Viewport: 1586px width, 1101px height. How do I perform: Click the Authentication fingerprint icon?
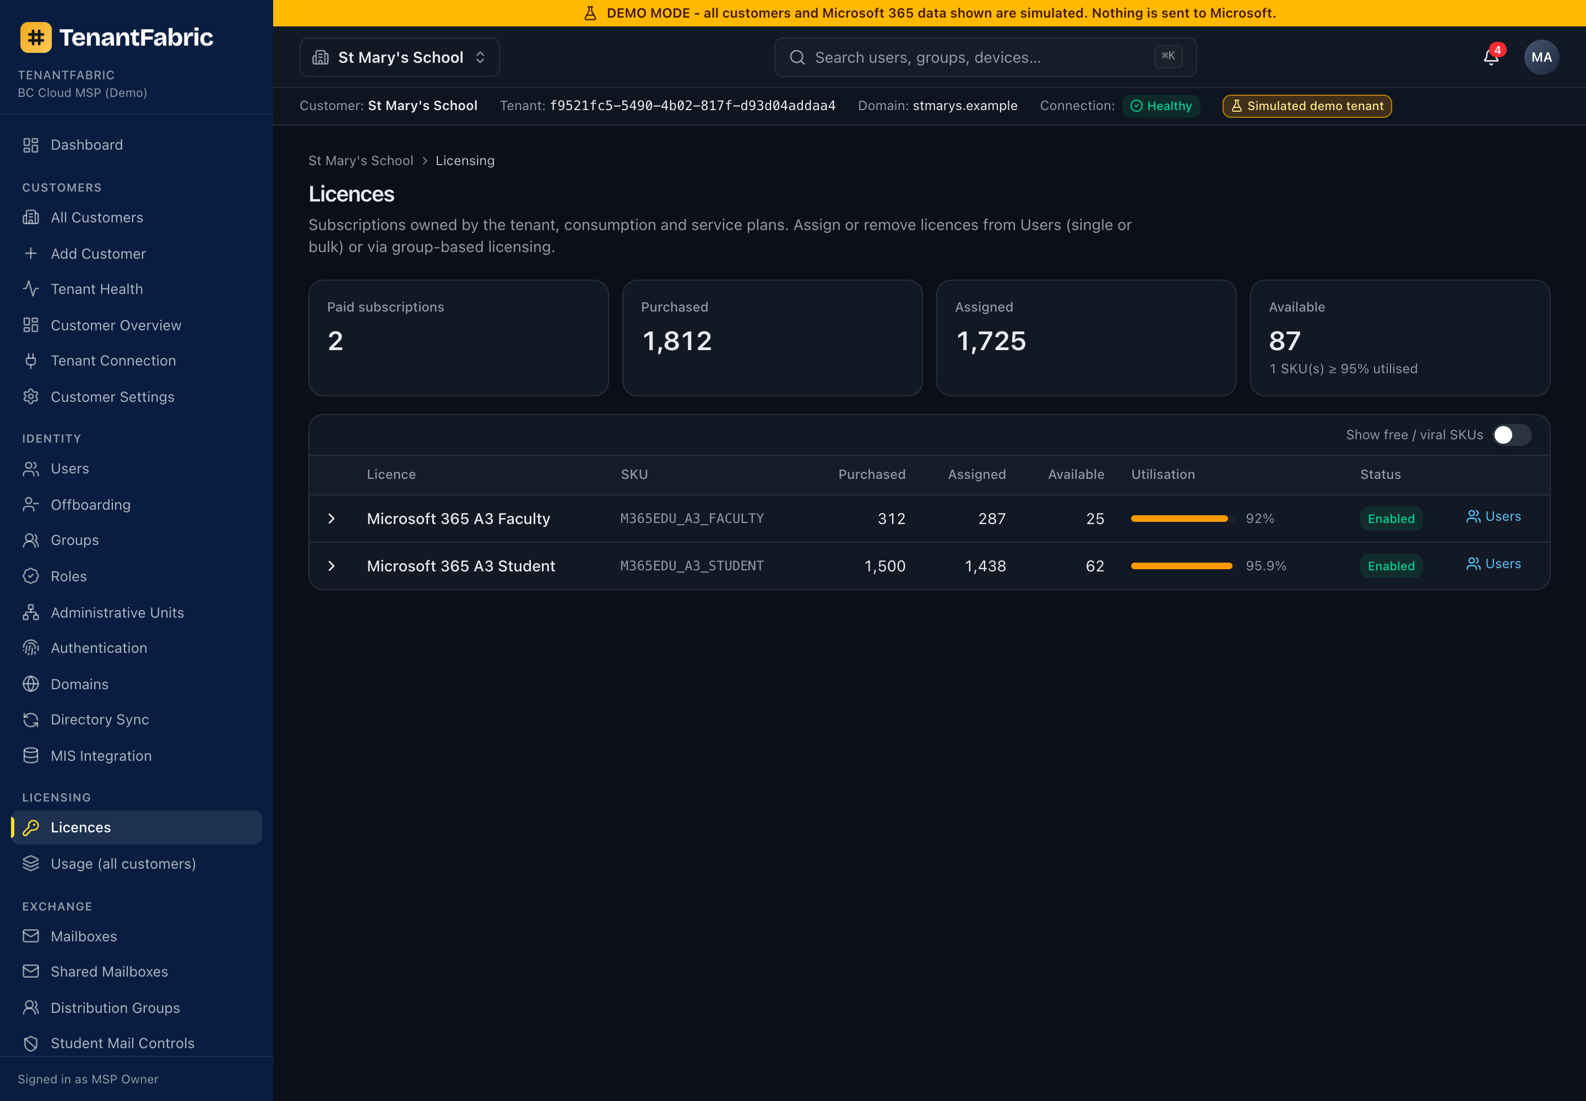click(x=30, y=648)
